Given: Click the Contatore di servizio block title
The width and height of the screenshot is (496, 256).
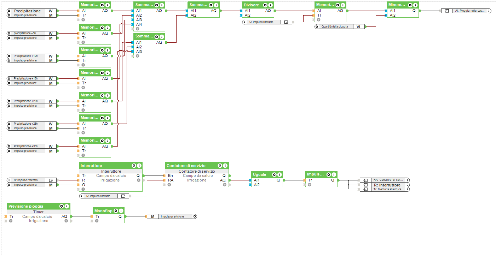Looking at the screenshot, I should (186, 166).
